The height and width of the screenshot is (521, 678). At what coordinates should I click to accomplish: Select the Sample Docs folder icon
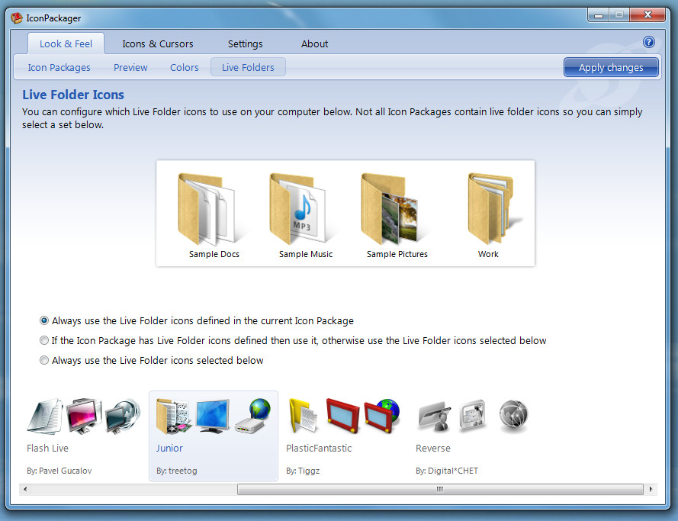[x=207, y=209]
